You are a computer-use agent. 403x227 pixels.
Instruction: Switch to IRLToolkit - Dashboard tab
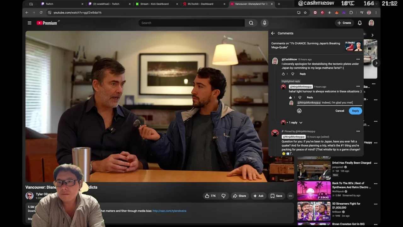point(203,4)
